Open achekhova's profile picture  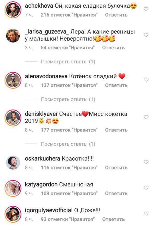click(13, 10)
